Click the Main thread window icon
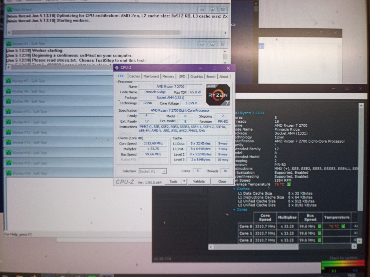Viewport: 370px width, 277px height. point(10,10)
